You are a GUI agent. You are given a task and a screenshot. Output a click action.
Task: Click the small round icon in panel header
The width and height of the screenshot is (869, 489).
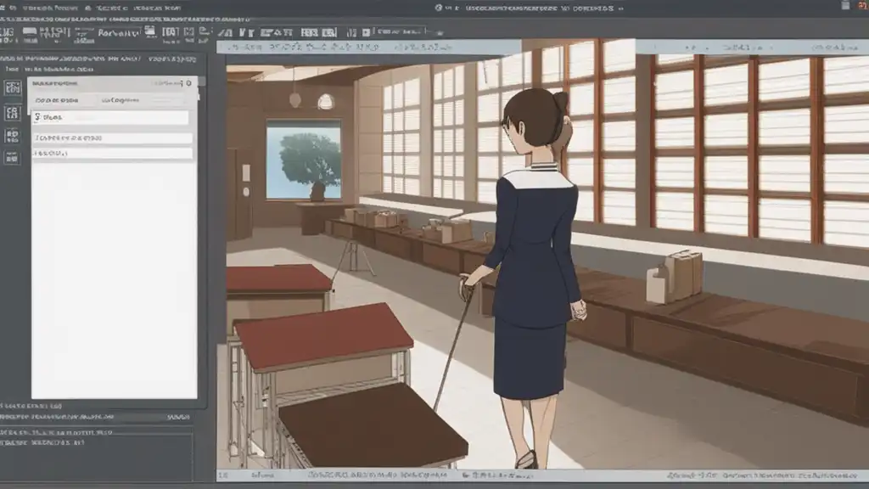[x=189, y=83]
